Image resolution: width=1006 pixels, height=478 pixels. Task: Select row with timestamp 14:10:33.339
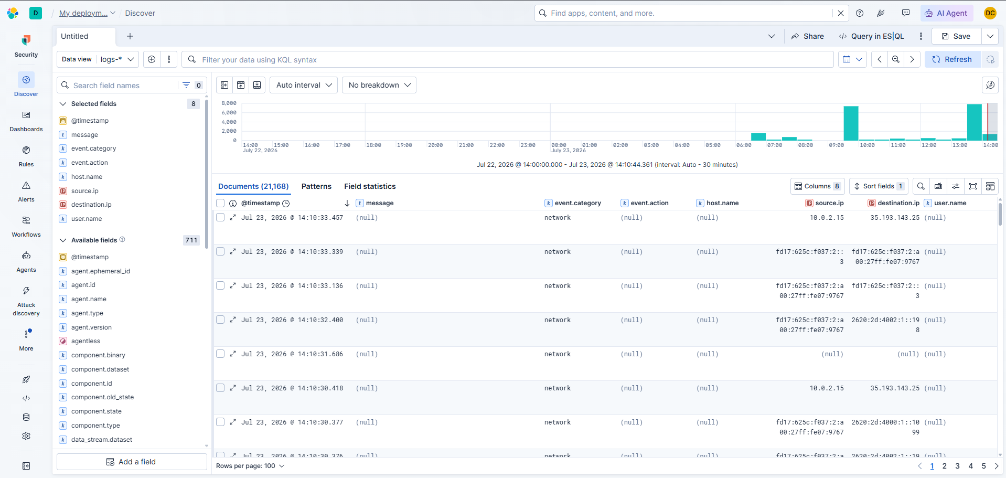[x=220, y=251]
